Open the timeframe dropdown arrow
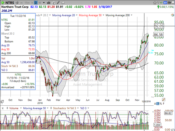Screen dimensions: 175x131 [44, 3]
